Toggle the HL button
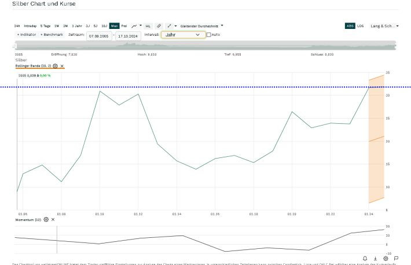This screenshot has width=411, height=265. (148, 26)
